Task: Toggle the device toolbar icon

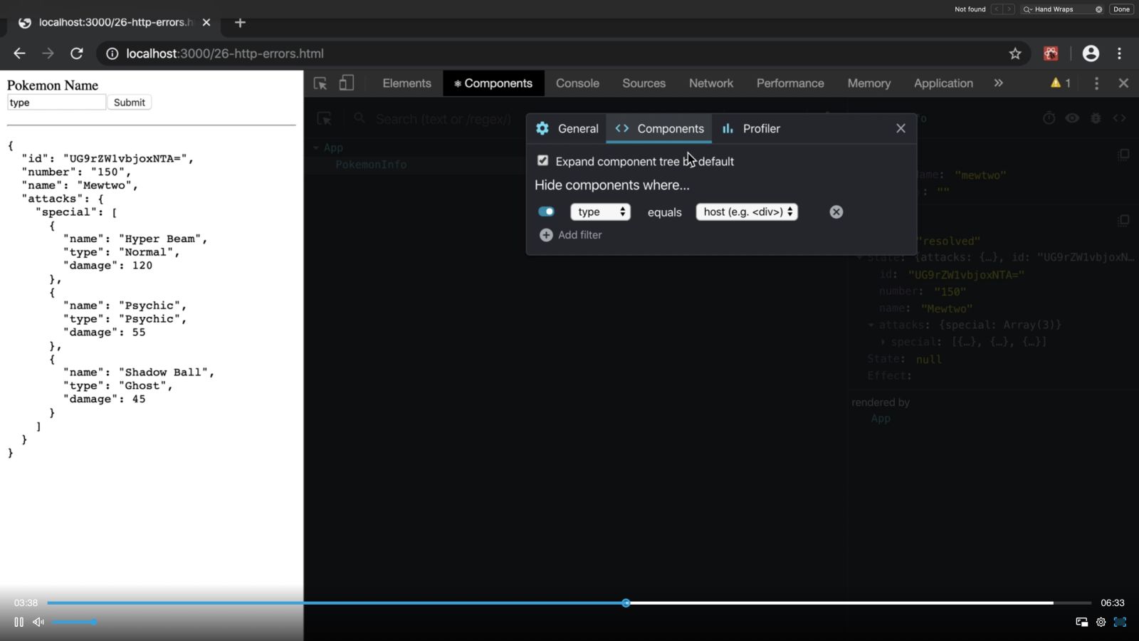Action: (347, 83)
